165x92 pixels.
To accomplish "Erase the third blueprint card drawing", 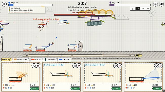I will tap(120, 66).
